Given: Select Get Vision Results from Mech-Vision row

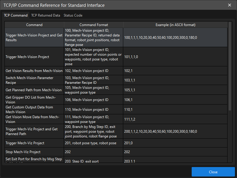Looking at the screenshot, I should (x=34, y=71).
